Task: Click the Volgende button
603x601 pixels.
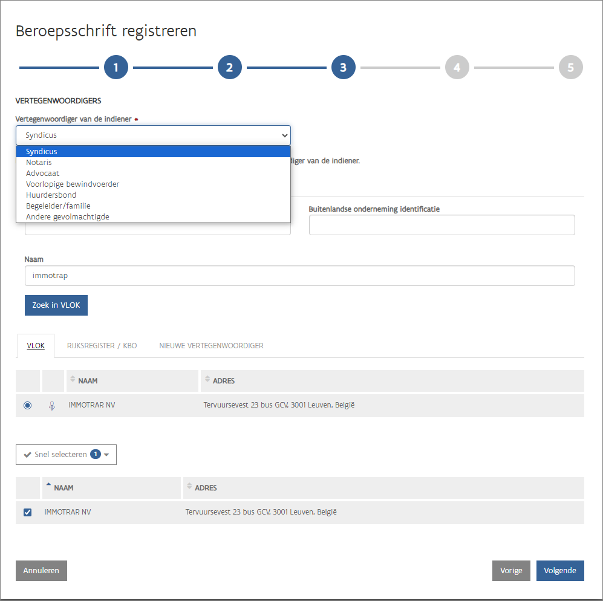Action: [x=560, y=570]
